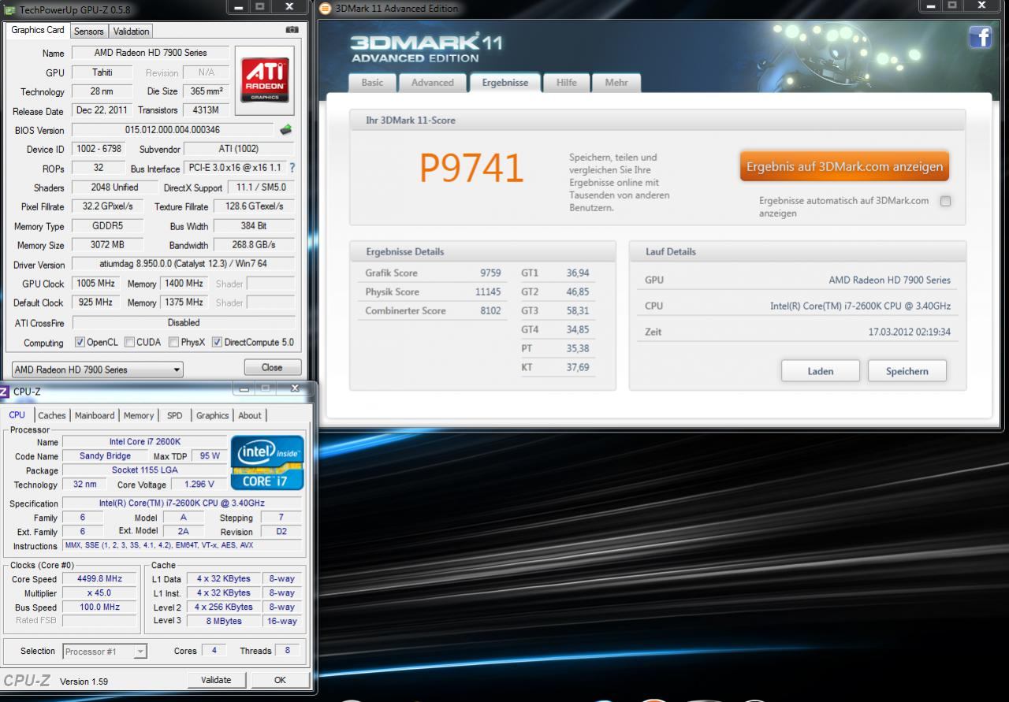The height and width of the screenshot is (702, 1009).
Task: Click the CPU-Z Validate button
Action: point(217,680)
